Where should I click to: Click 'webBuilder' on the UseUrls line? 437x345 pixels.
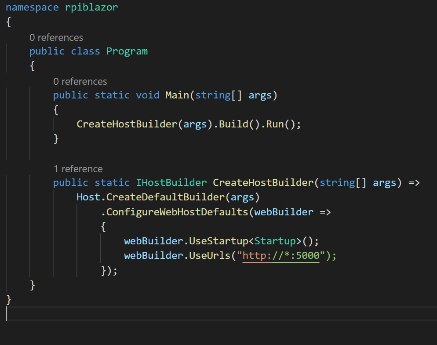(x=153, y=255)
